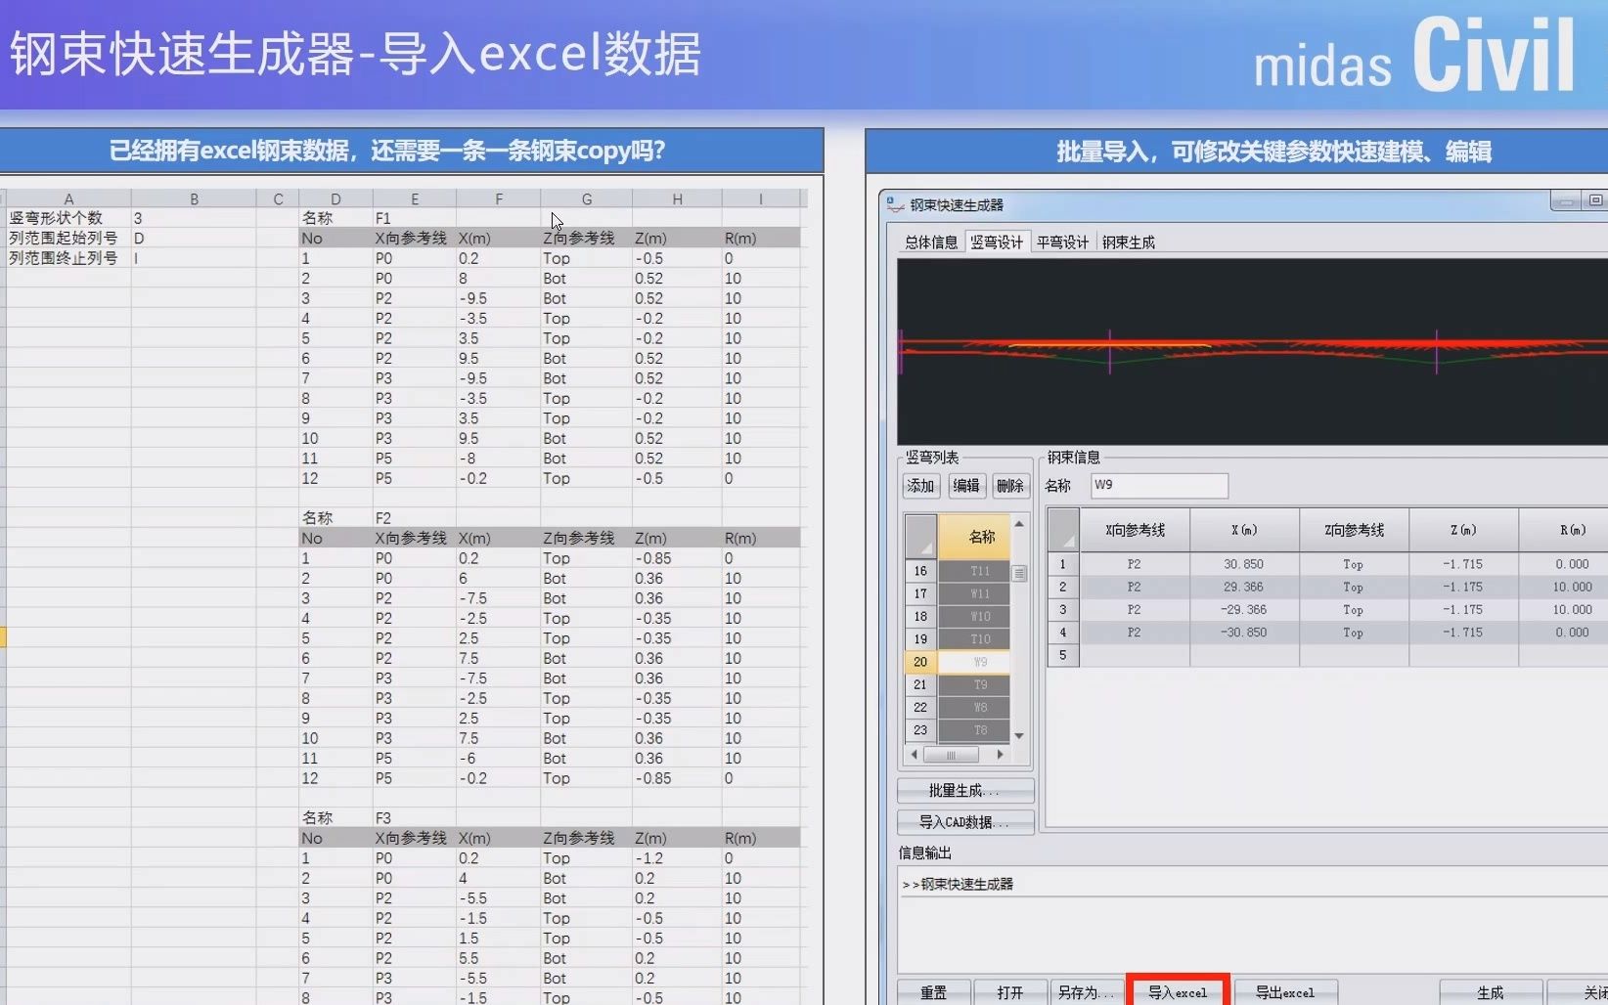Click the 导入excel button
The width and height of the screenshot is (1608, 1005).
click(x=1178, y=992)
